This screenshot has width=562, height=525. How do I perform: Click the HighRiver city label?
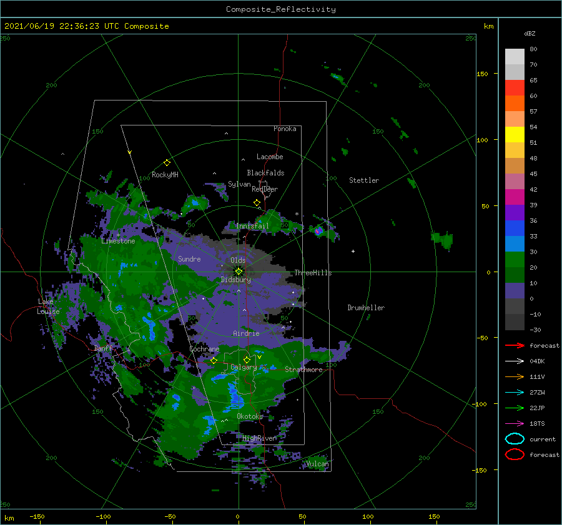point(259,438)
